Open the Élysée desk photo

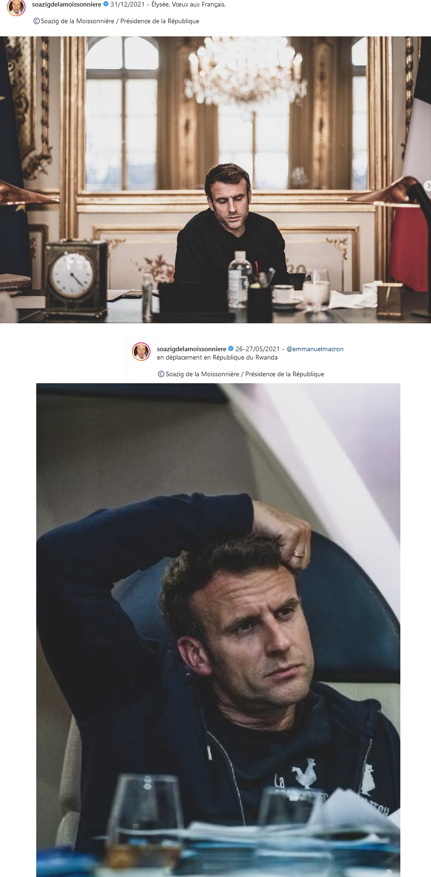(x=215, y=180)
